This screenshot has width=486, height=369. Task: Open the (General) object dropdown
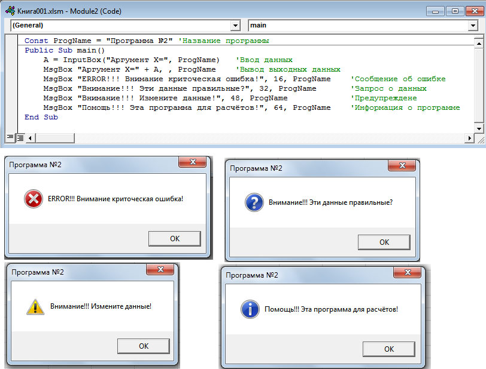click(236, 25)
